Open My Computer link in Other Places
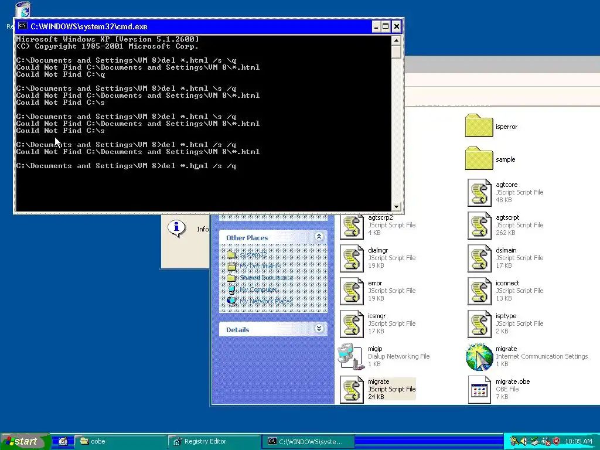Image resolution: width=600 pixels, height=450 pixels. pyautogui.click(x=258, y=289)
